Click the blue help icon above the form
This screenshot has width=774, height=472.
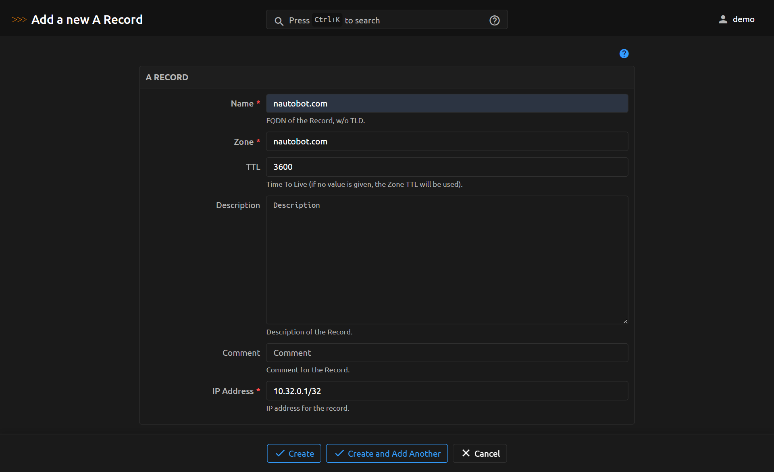coord(624,54)
